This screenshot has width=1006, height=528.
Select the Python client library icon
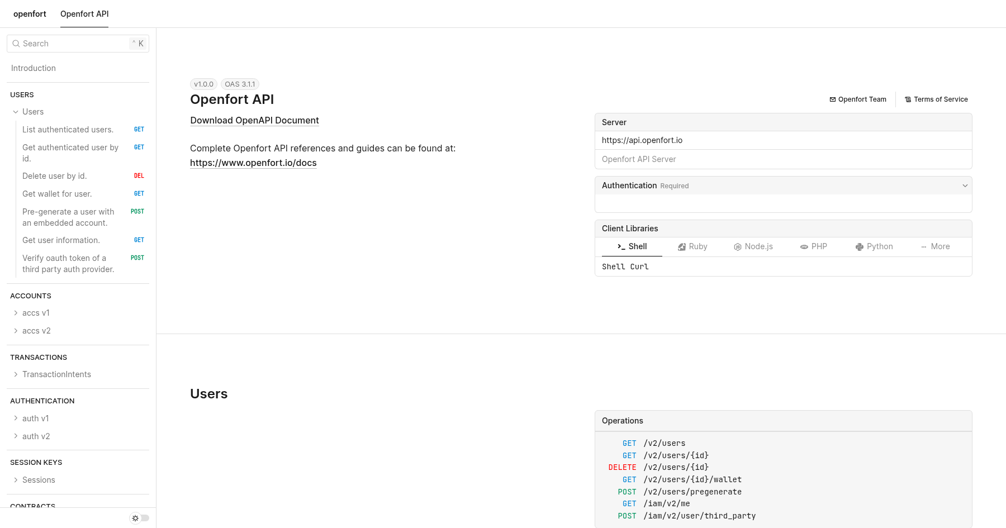860,247
